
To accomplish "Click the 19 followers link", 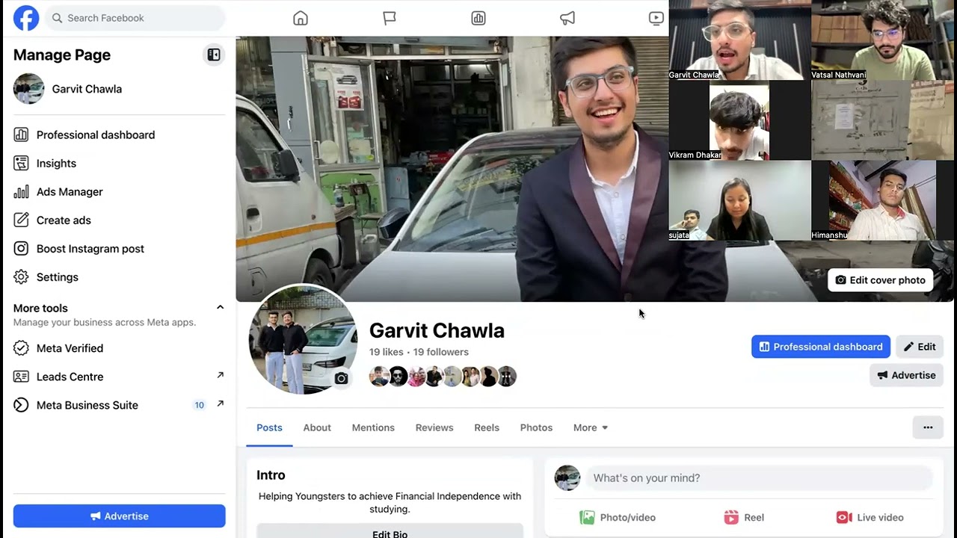I will [441, 352].
